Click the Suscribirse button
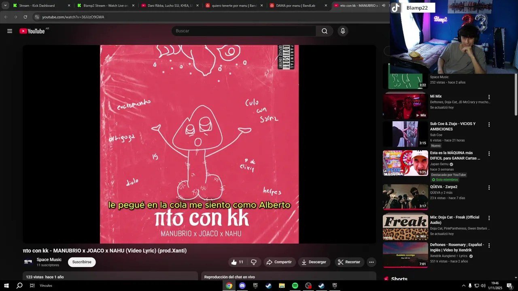The width and height of the screenshot is (518, 291). tap(82, 262)
